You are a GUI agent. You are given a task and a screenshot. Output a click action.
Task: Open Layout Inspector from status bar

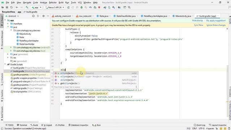(x=218, y=125)
